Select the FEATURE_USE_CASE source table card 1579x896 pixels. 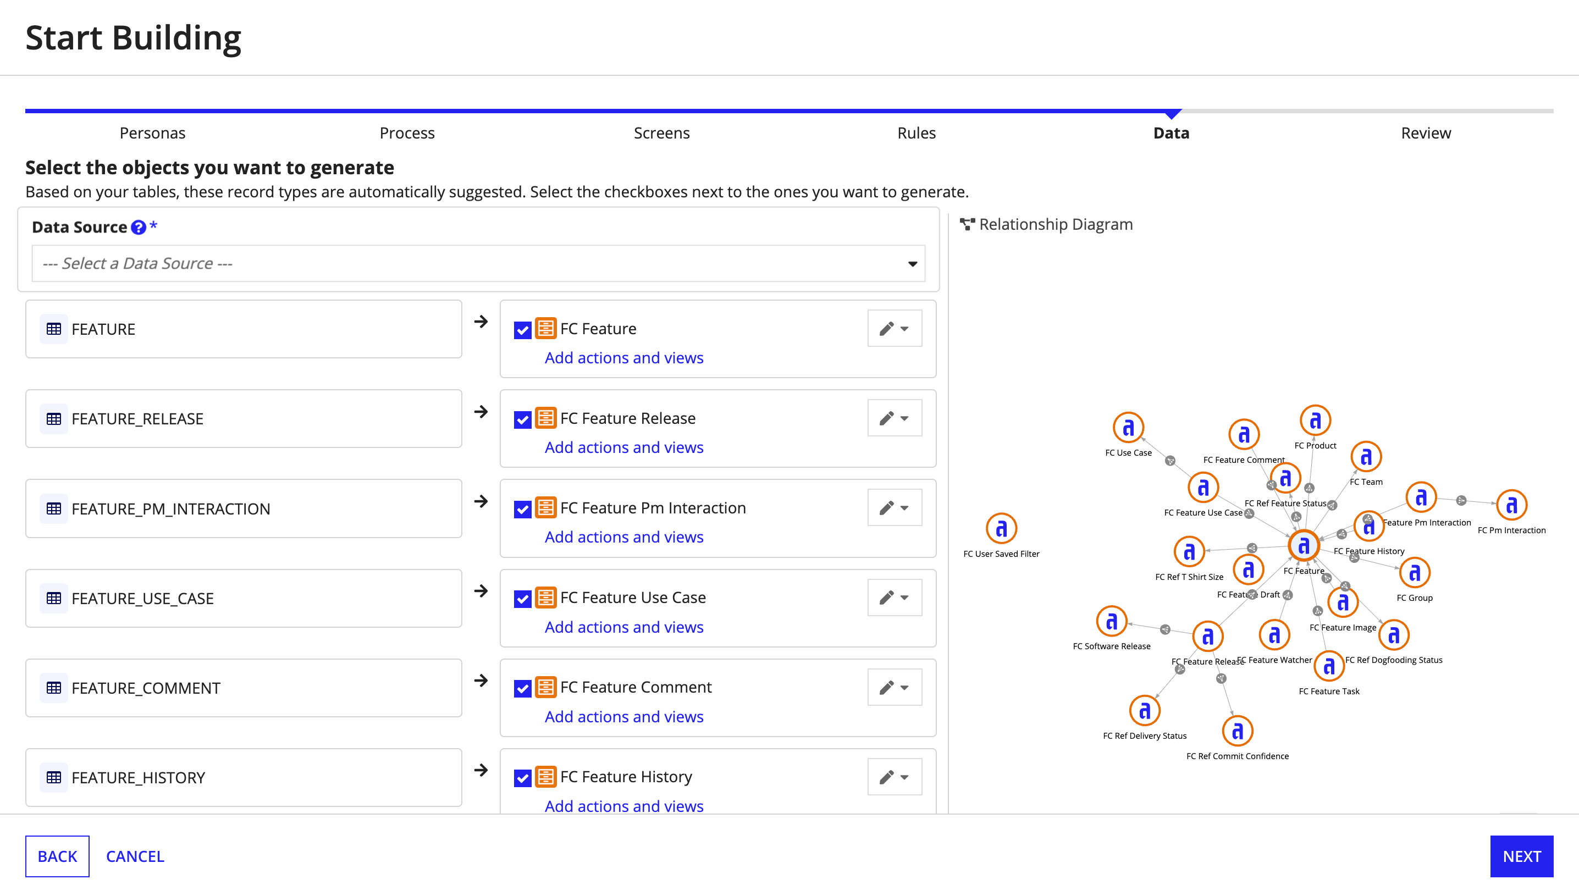tap(244, 598)
